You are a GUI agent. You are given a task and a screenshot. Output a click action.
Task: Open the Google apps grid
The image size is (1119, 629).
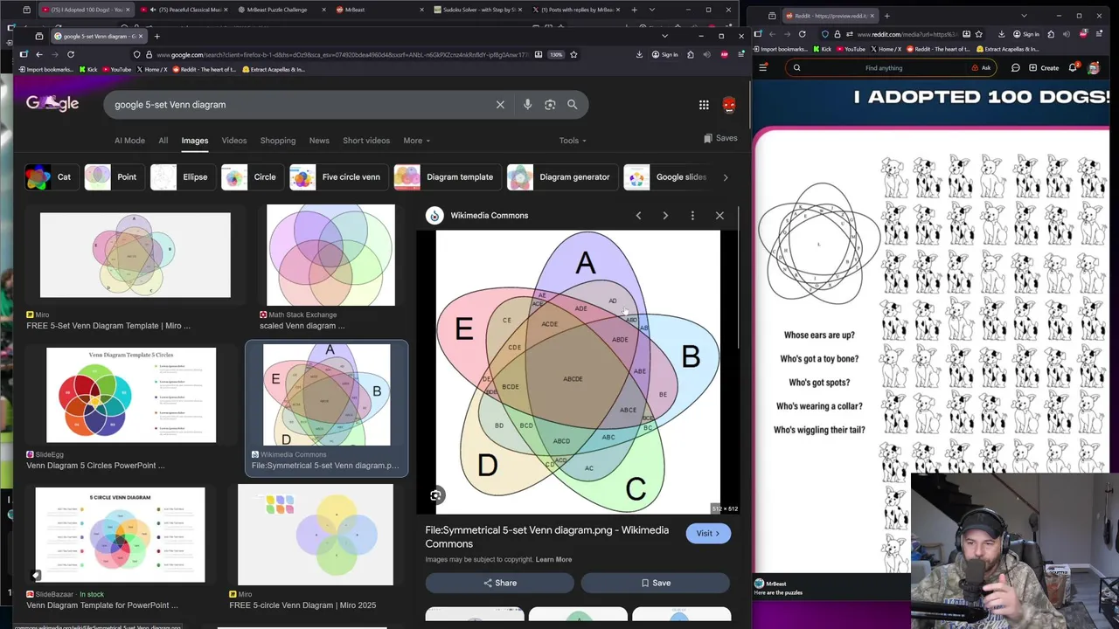click(x=704, y=105)
